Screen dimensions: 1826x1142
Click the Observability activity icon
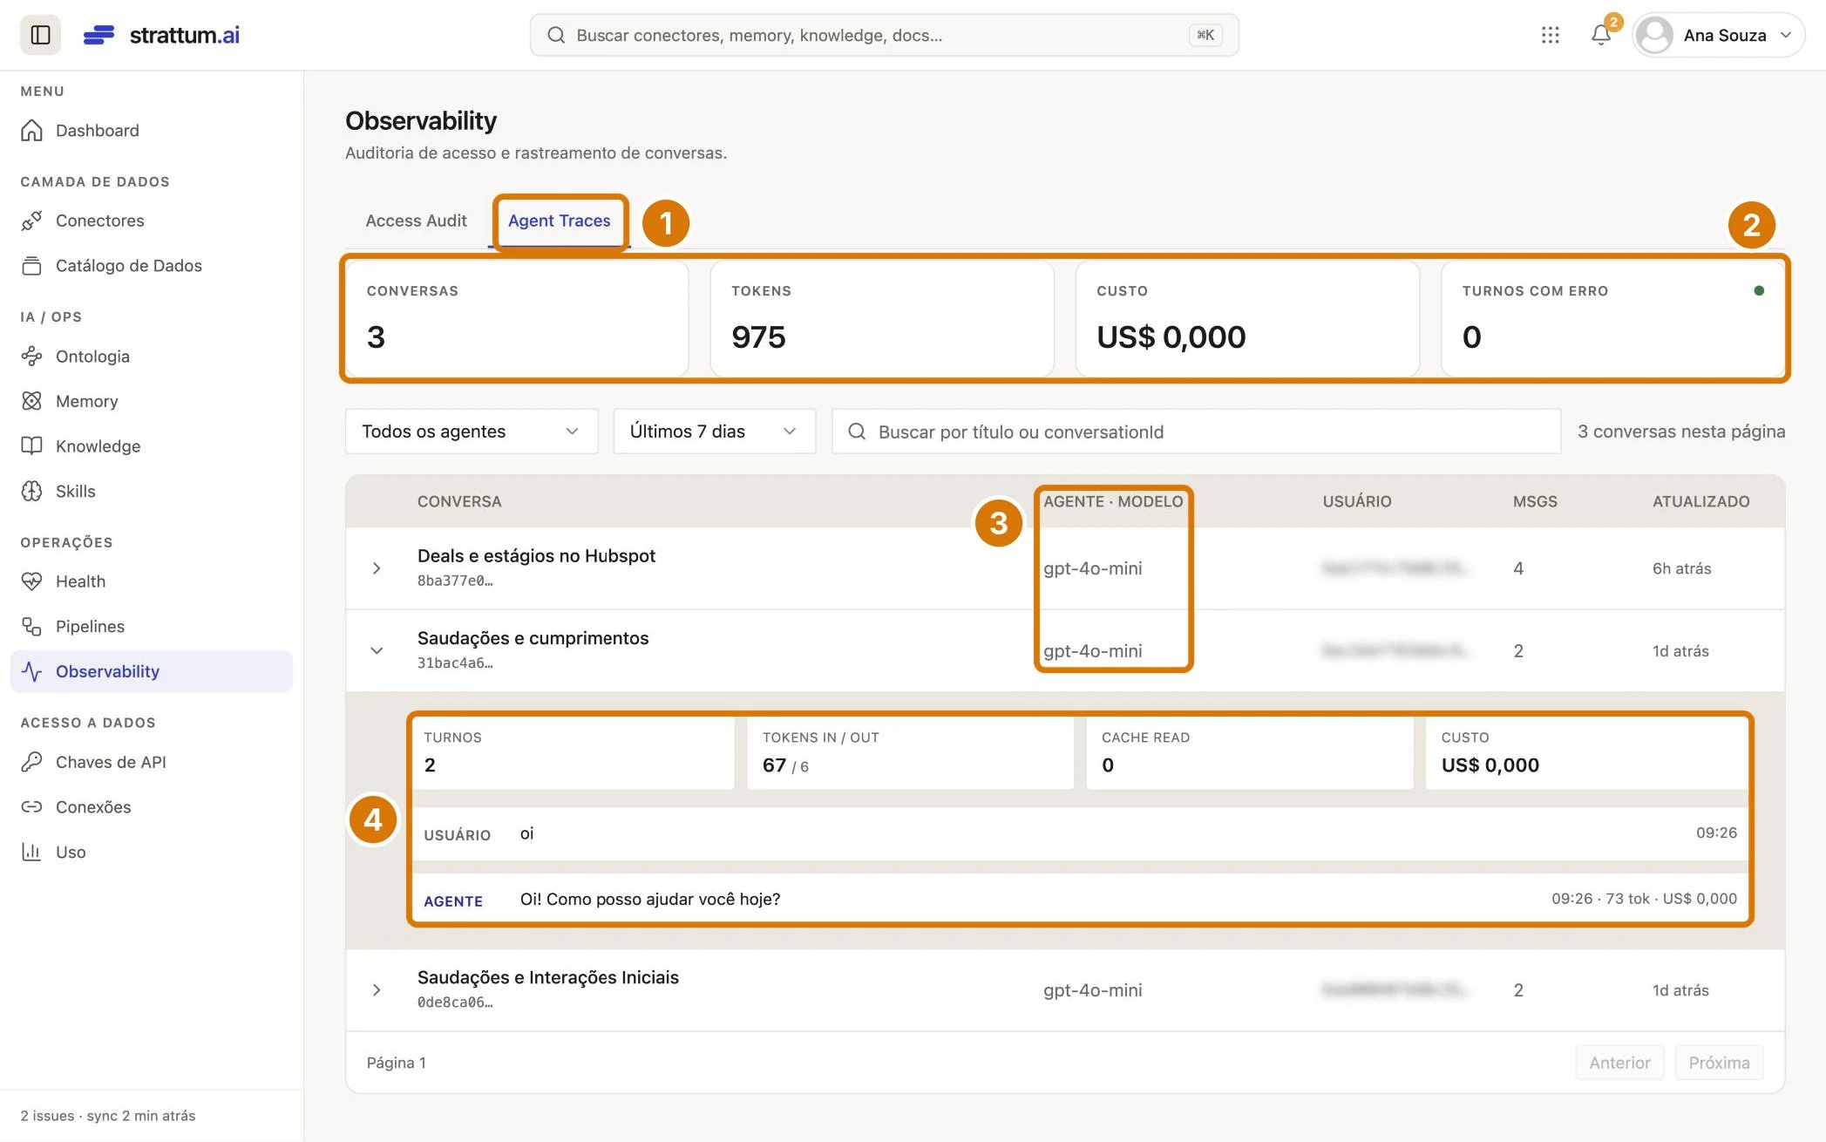31,671
